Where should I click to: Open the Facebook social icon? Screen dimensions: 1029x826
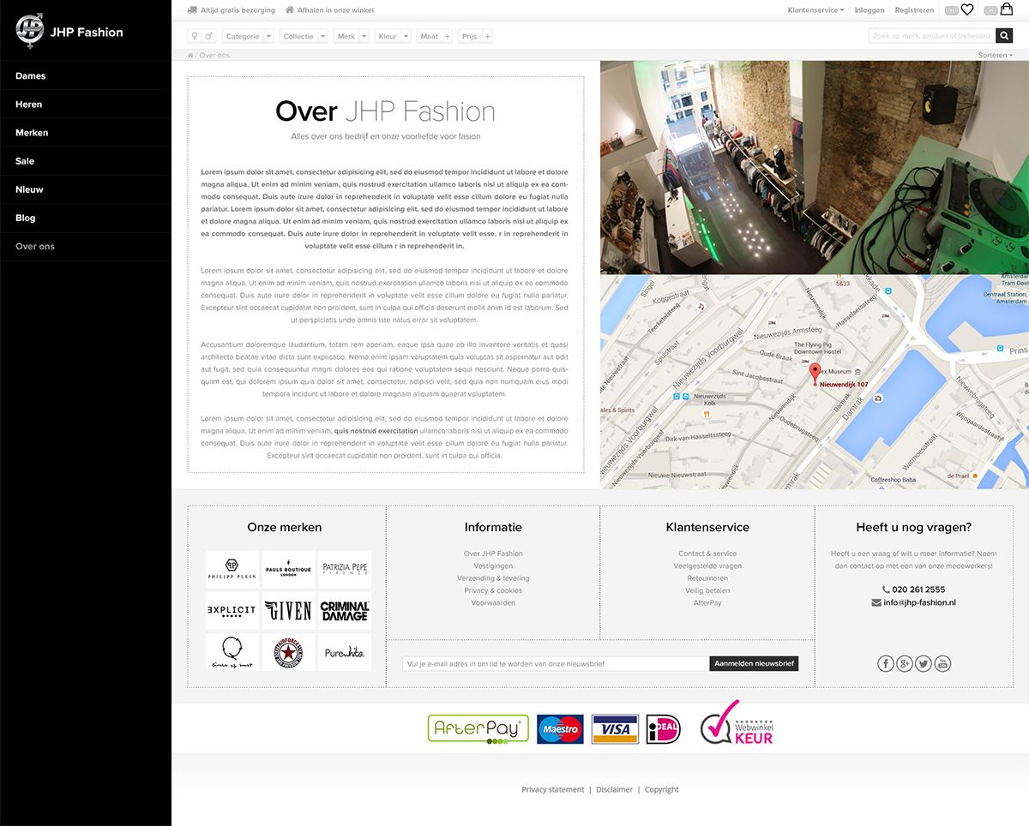click(886, 663)
